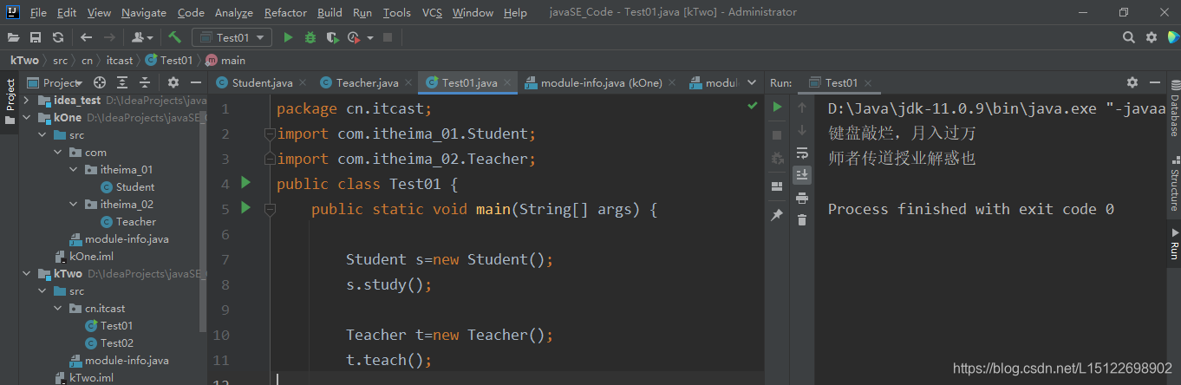
Task: Collapse the cn.itcast package
Action: pyautogui.click(x=58, y=309)
